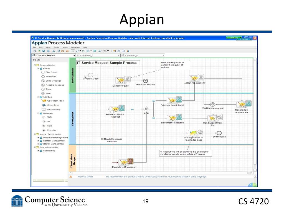Collapse the Gateways tree node
This screenshot has height=213, width=284.
pyautogui.click(x=38, y=113)
